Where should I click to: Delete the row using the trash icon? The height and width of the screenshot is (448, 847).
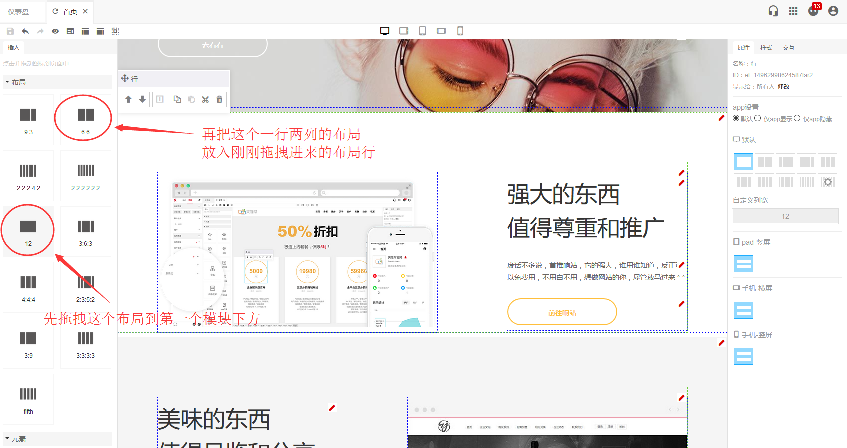[219, 99]
